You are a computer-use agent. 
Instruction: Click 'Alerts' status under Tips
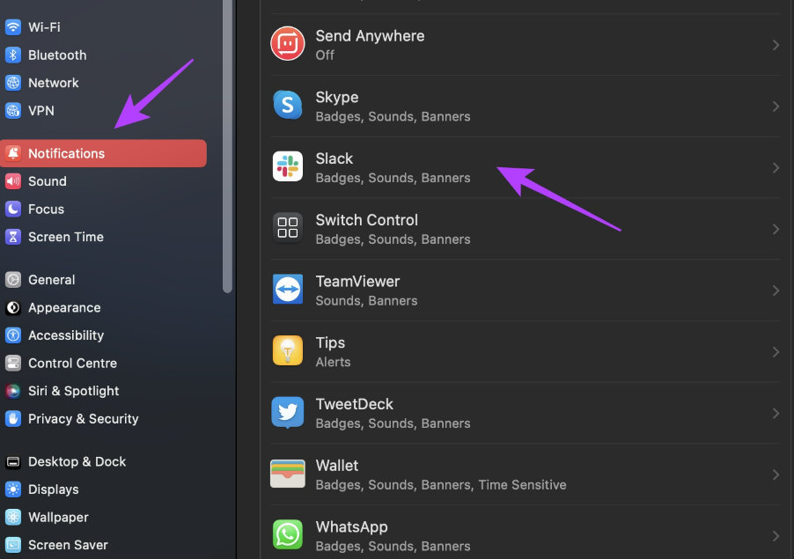334,362
